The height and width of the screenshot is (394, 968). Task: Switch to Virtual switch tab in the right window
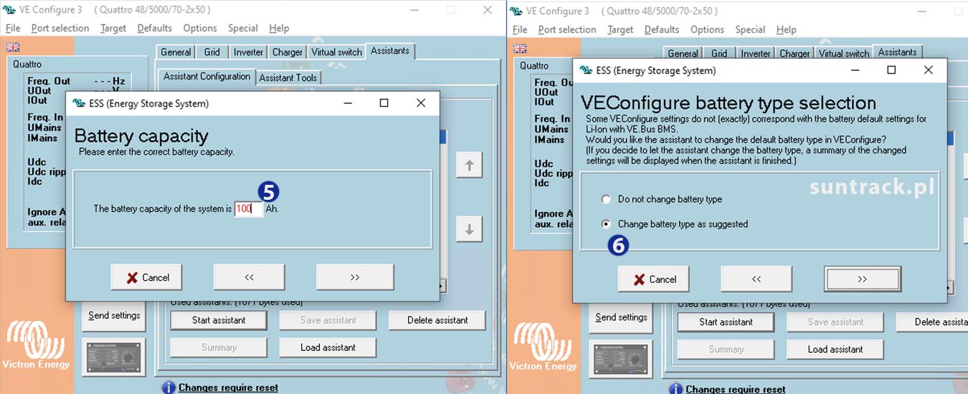tap(843, 53)
